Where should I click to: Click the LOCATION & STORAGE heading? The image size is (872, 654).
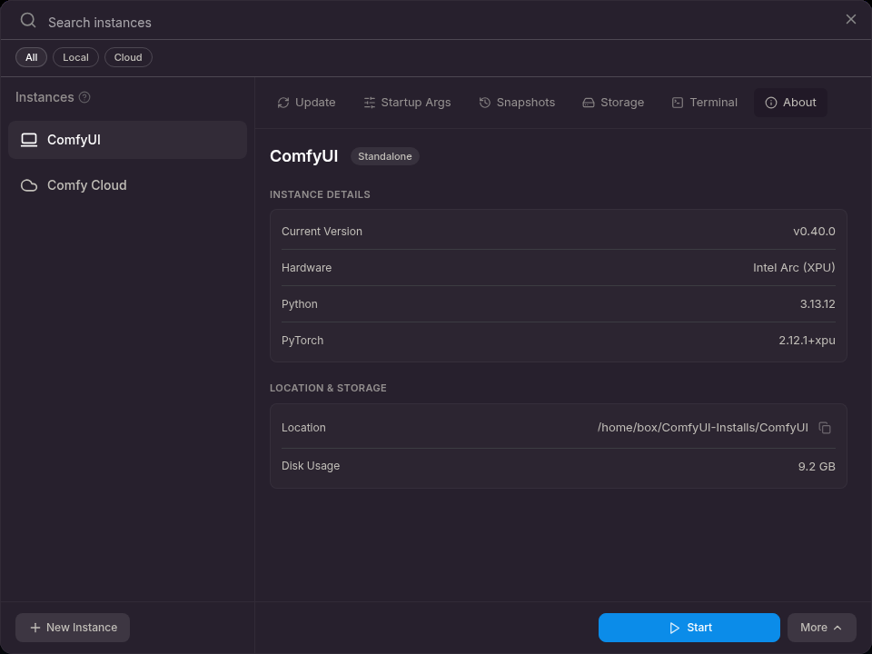[x=328, y=388]
